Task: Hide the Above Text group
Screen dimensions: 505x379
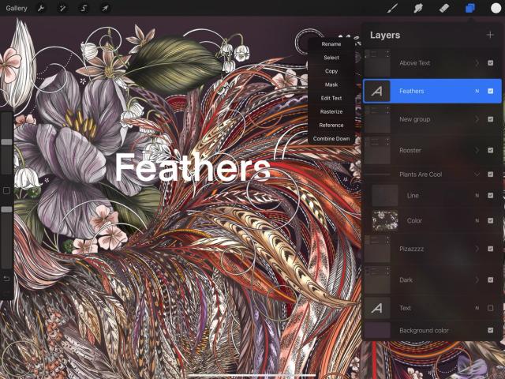Action: [x=490, y=63]
